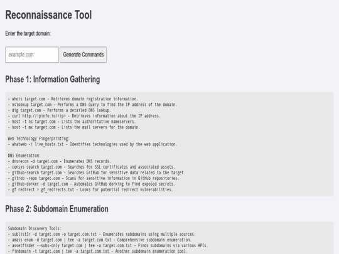339x254 pixels.
Task: Click the 'host -t mx target.com' line
Action: pyautogui.click(x=74, y=127)
